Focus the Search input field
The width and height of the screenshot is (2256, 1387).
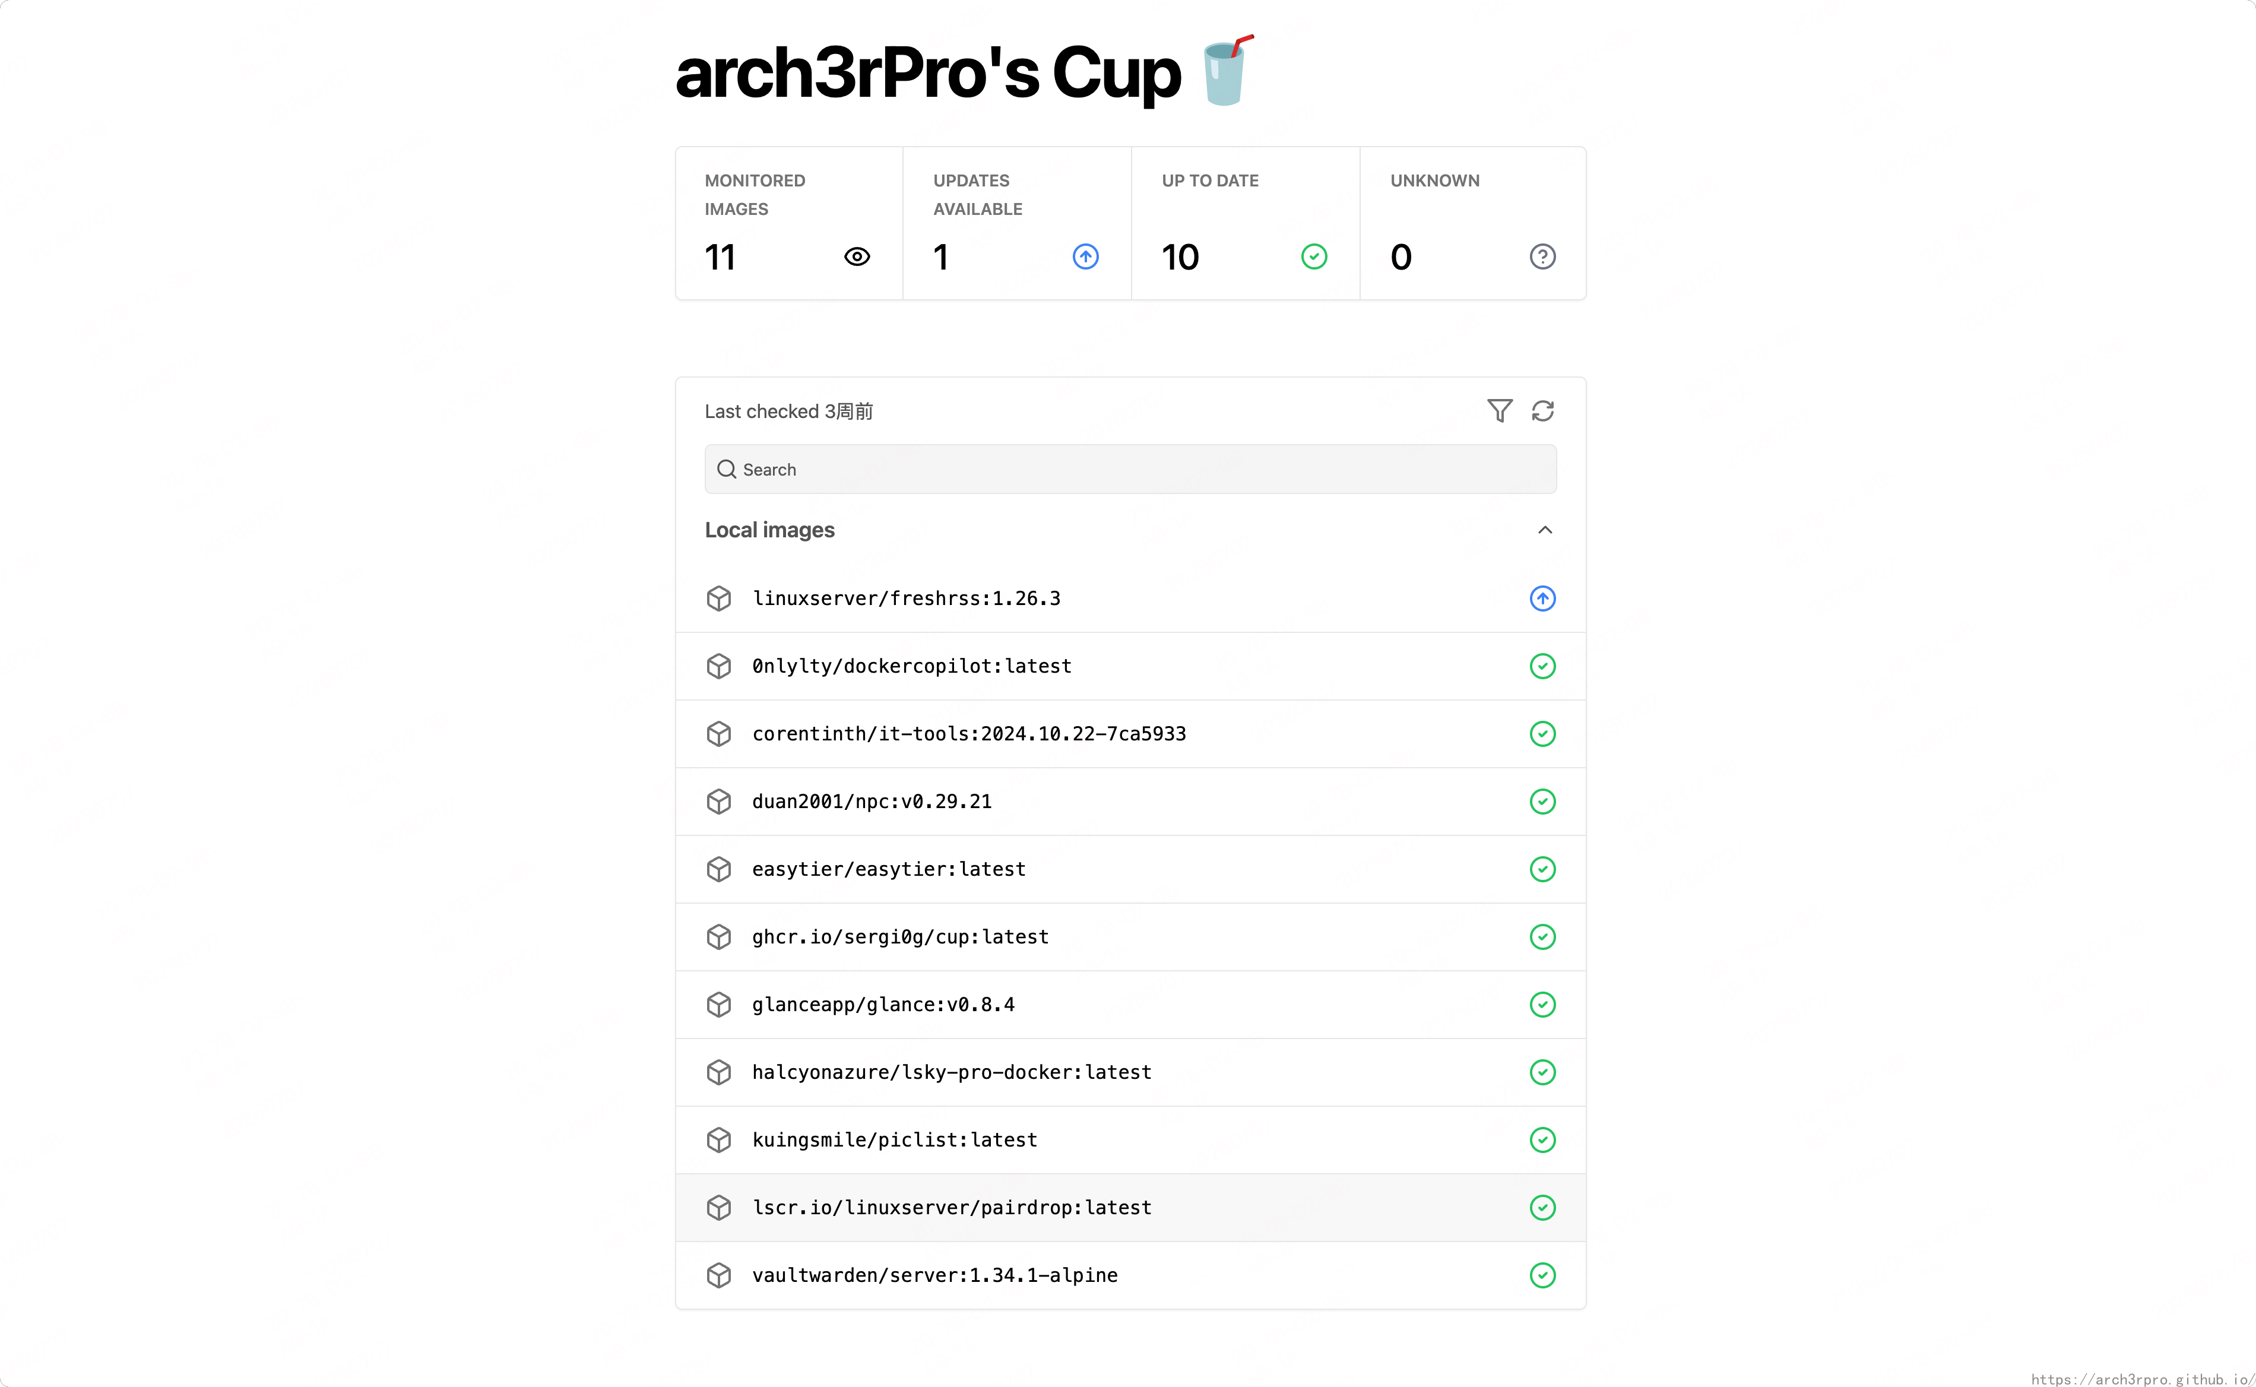tap(1130, 470)
